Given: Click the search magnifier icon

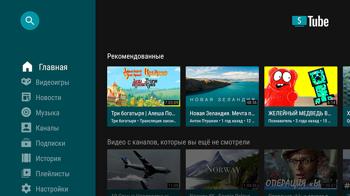Looking at the screenshot, I should click(30, 20).
